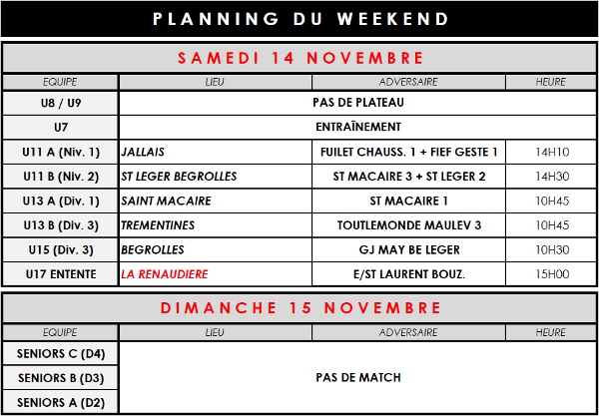The image size is (599, 416).
Task: Select the ENTRAÎNEMENT cell for U7
Action: [357, 127]
